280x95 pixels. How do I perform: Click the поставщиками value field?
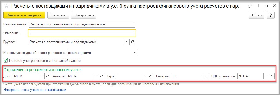(x=100, y=53)
